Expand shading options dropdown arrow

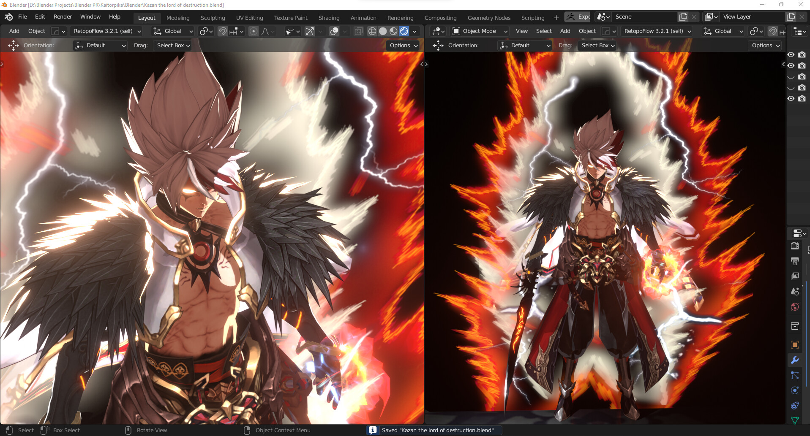pos(415,31)
